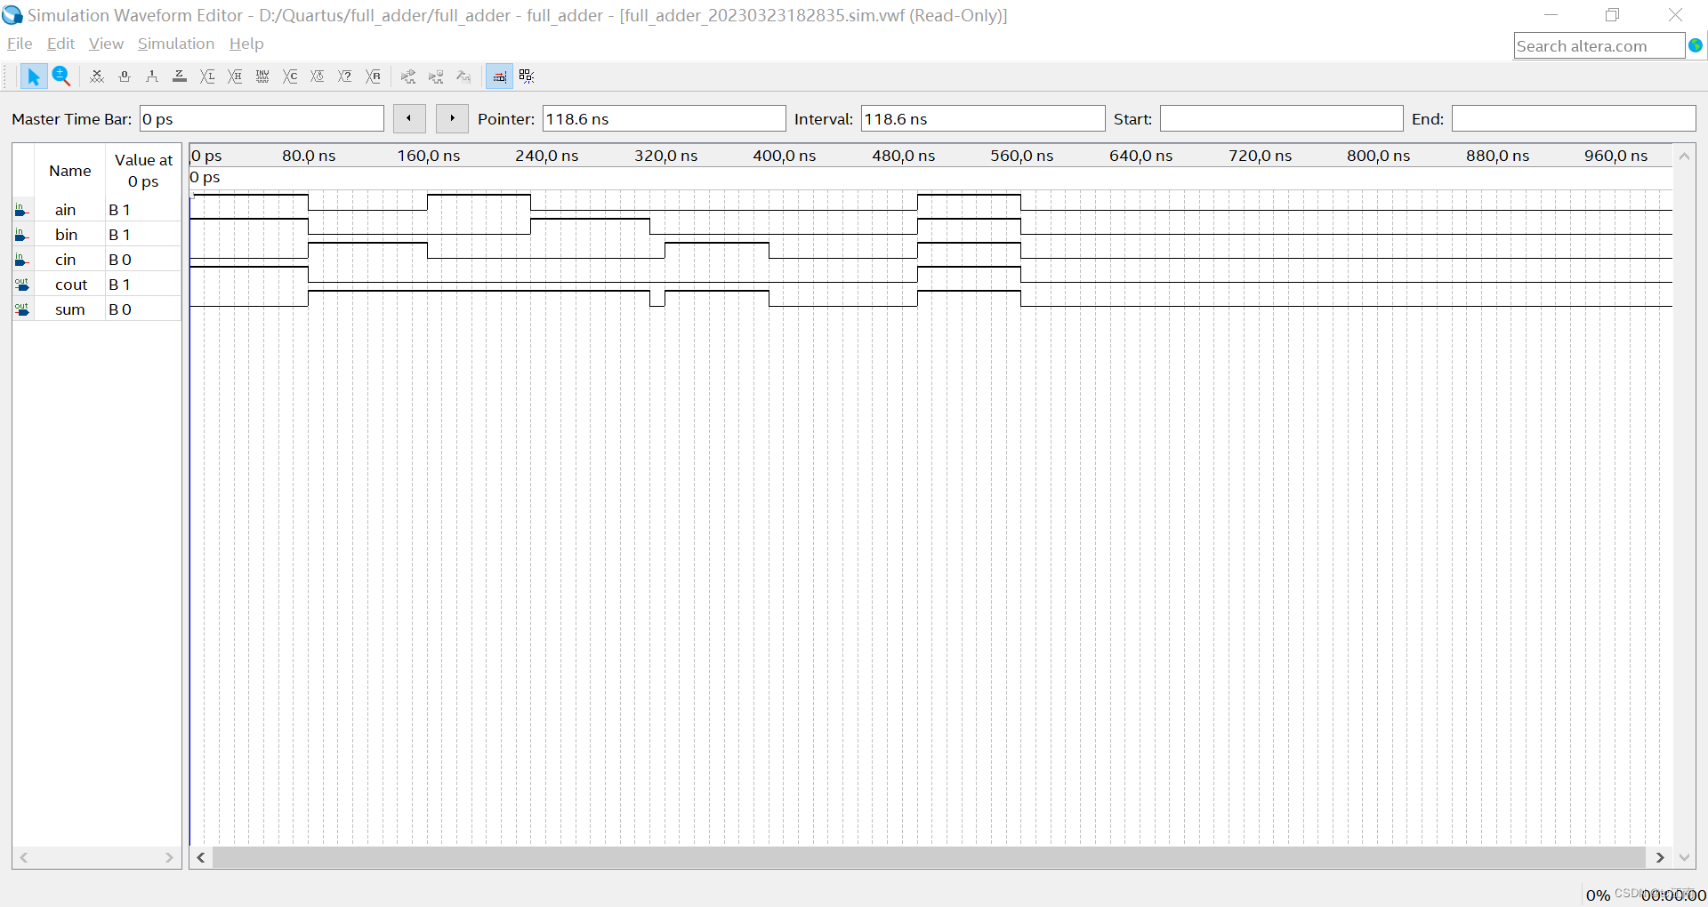Open the Edit menu

[60, 44]
